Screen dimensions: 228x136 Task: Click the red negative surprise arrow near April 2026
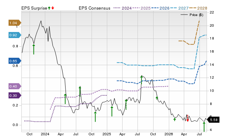(188, 118)
